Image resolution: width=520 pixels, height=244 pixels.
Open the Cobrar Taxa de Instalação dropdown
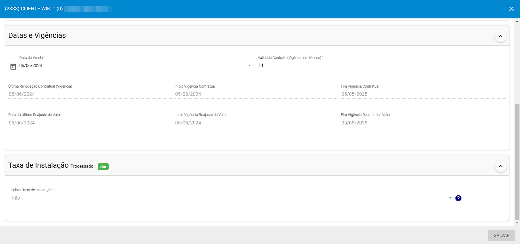point(232,198)
